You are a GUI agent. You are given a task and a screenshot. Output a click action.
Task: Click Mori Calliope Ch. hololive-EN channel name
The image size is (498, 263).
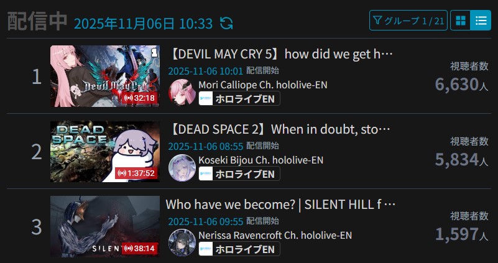coord(262,85)
